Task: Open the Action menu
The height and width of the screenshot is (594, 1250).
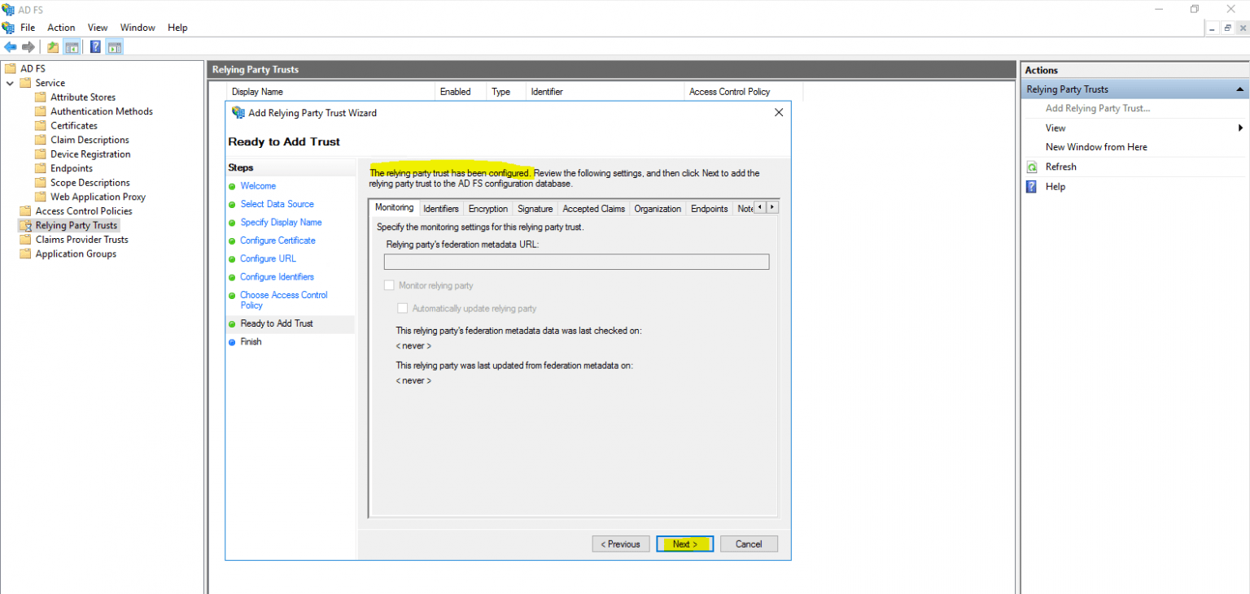Action: (x=61, y=27)
